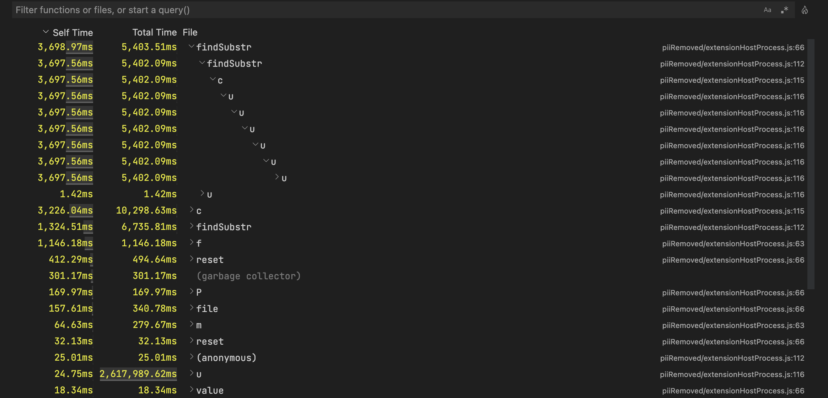The height and width of the screenshot is (398, 828).
Task: Toggle regular expression matching in the filter
Action: coord(785,10)
